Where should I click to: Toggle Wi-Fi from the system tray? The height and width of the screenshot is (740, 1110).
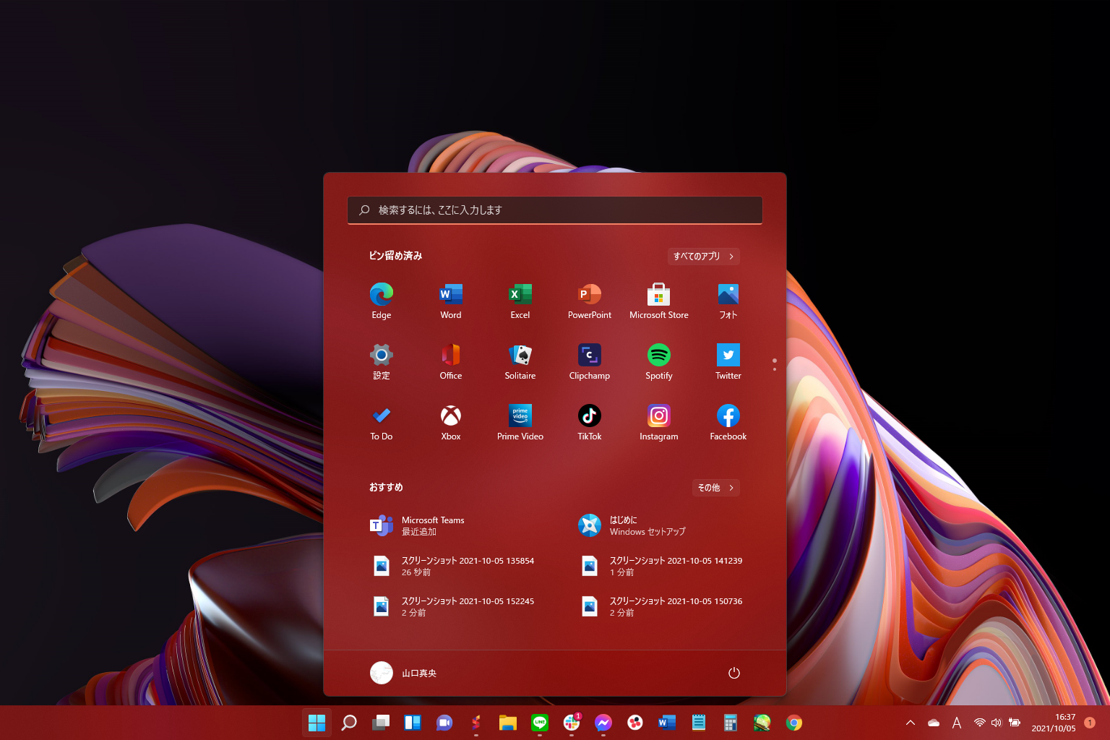(980, 722)
